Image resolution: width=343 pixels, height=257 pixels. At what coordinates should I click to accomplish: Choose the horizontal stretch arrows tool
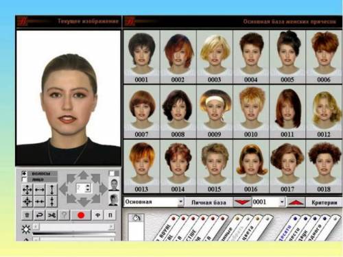[x=40, y=190]
